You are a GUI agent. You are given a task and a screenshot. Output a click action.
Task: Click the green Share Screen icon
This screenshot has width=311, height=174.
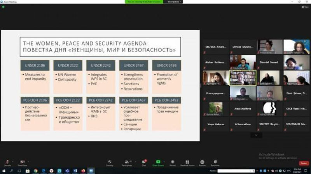click(x=158, y=162)
